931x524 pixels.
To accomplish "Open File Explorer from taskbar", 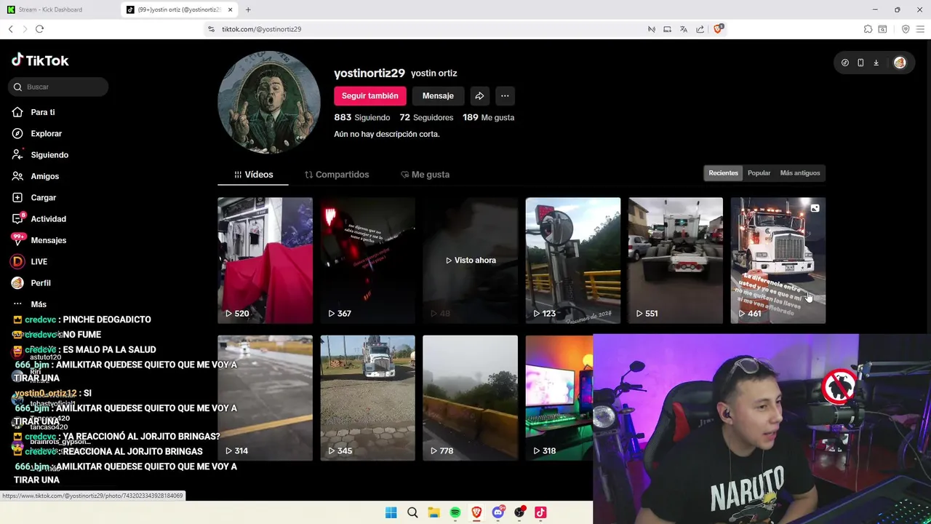I will 433,512.
